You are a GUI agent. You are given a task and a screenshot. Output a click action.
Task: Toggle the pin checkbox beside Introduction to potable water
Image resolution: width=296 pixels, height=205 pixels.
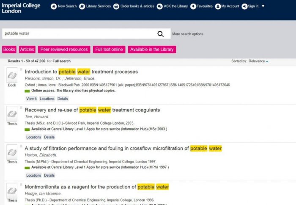pyautogui.click(x=20, y=70)
